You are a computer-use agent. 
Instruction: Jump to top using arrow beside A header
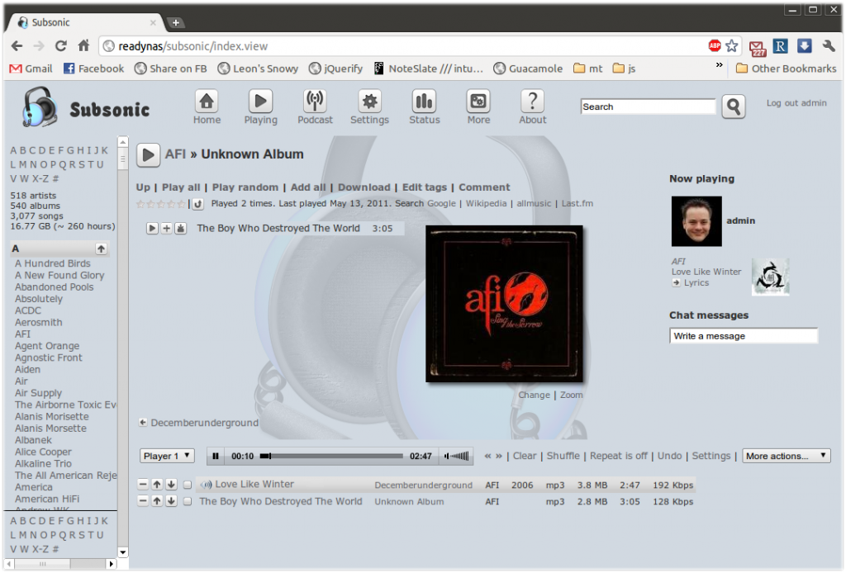coord(101,249)
